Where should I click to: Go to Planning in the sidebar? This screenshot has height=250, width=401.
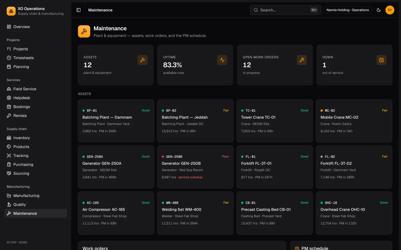coord(36,67)
